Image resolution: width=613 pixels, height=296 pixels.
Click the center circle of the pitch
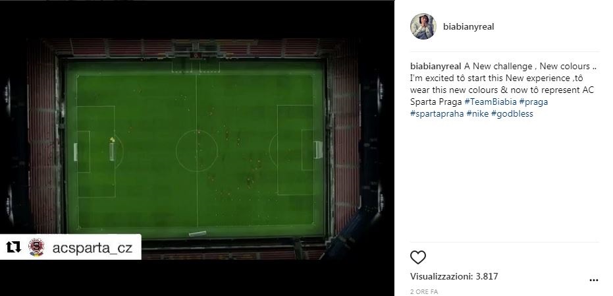tap(197, 151)
